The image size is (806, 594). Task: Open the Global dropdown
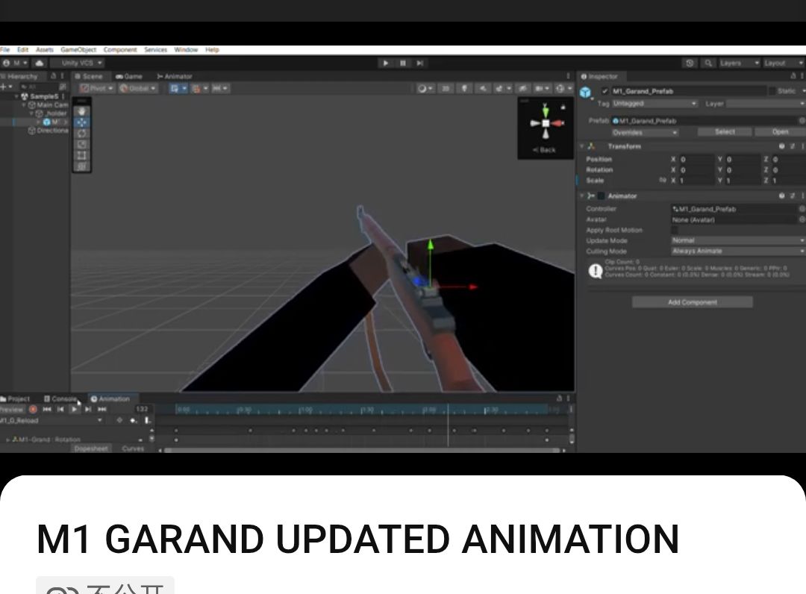pos(137,88)
